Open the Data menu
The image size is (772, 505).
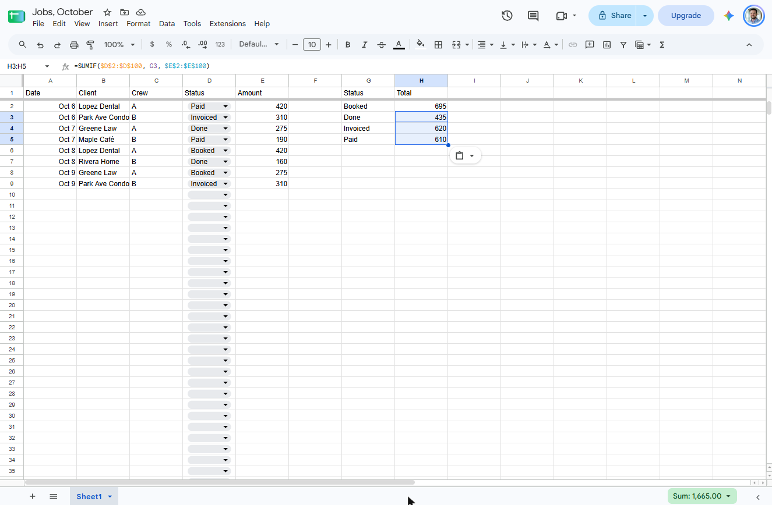pos(167,24)
